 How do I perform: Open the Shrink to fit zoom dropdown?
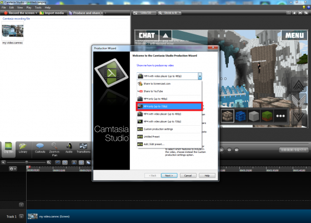pos(170,13)
